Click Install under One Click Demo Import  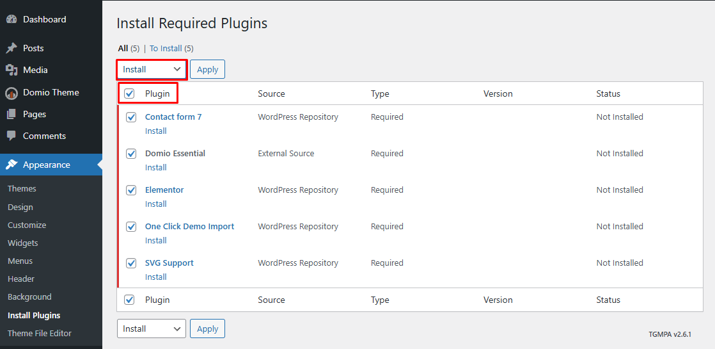pyautogui.click(x=156, y=241)
